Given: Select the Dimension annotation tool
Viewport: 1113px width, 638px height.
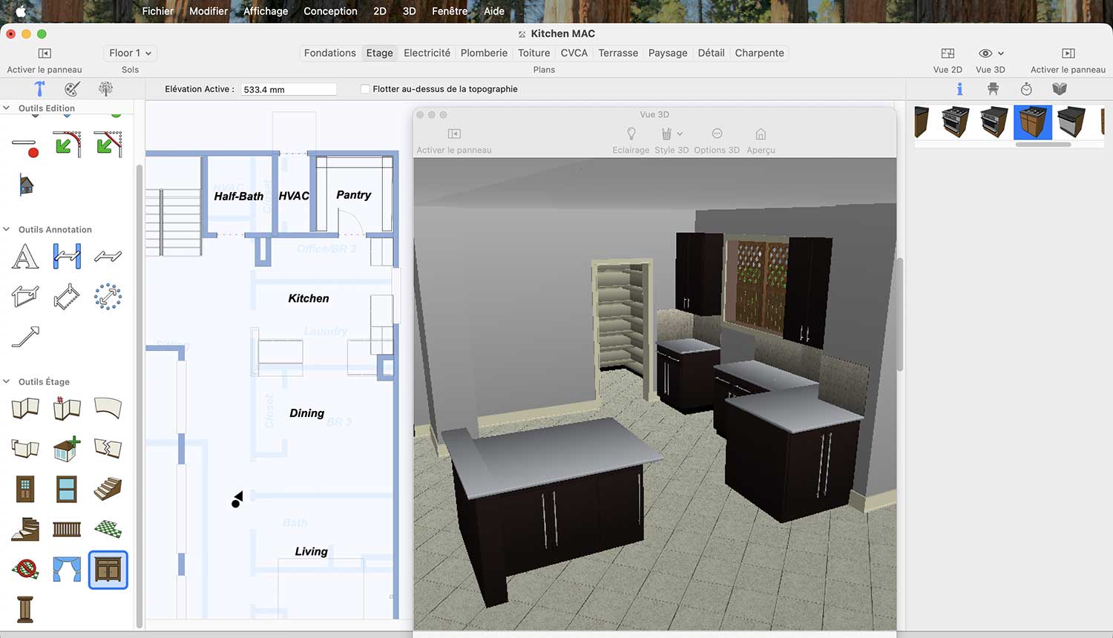Looking at the screenshot, I should (67, 257).
